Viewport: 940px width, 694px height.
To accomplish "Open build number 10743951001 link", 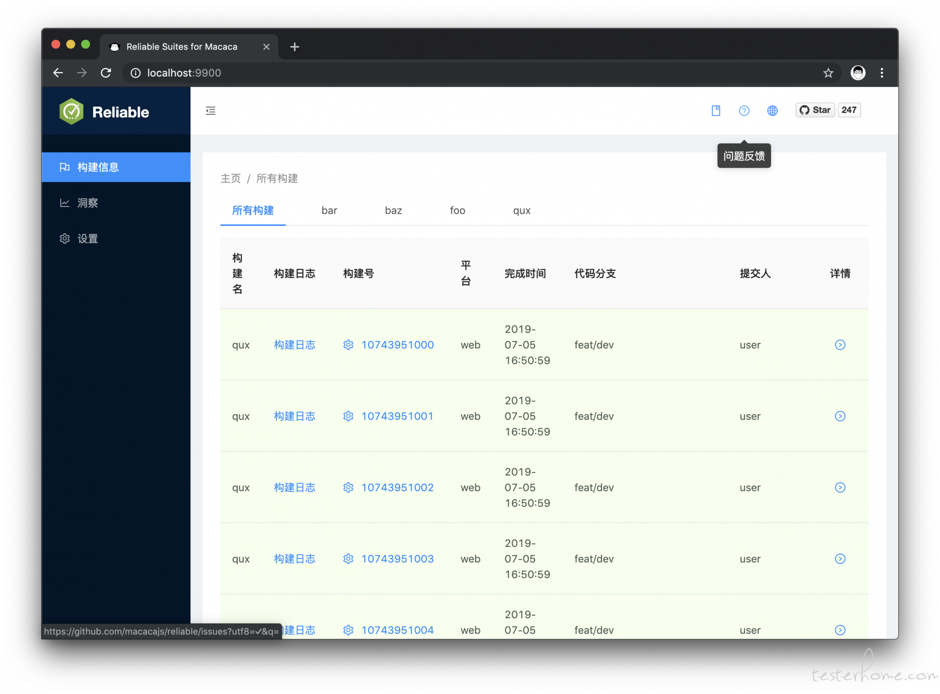I will (397, 416).
